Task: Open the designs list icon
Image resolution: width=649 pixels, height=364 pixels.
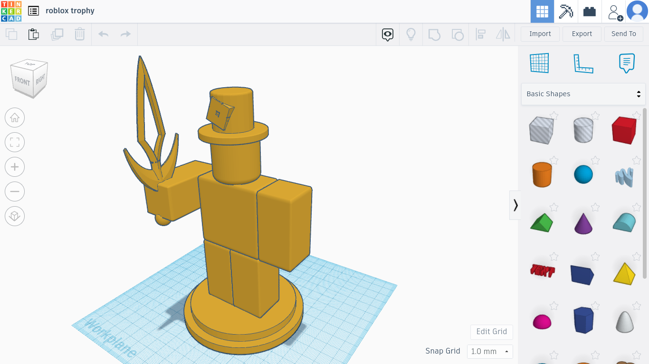Action: click(x=33, y=11)
